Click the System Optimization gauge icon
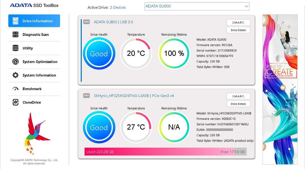The width and height of the screenshot is (305, 169). (x=15, y=62)
